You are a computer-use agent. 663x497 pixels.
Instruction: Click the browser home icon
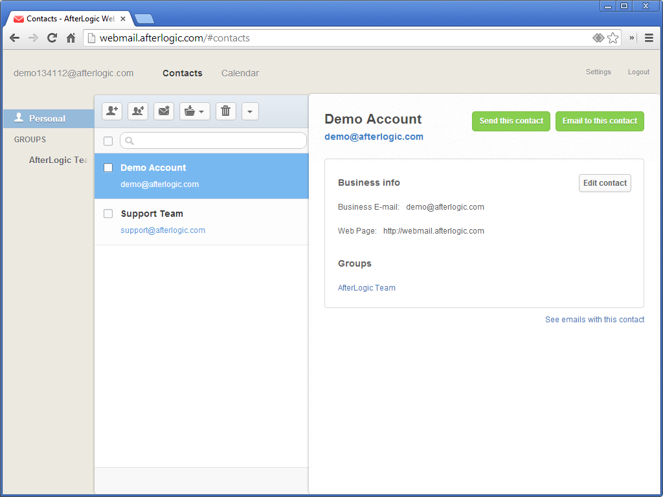pos(71,38)
